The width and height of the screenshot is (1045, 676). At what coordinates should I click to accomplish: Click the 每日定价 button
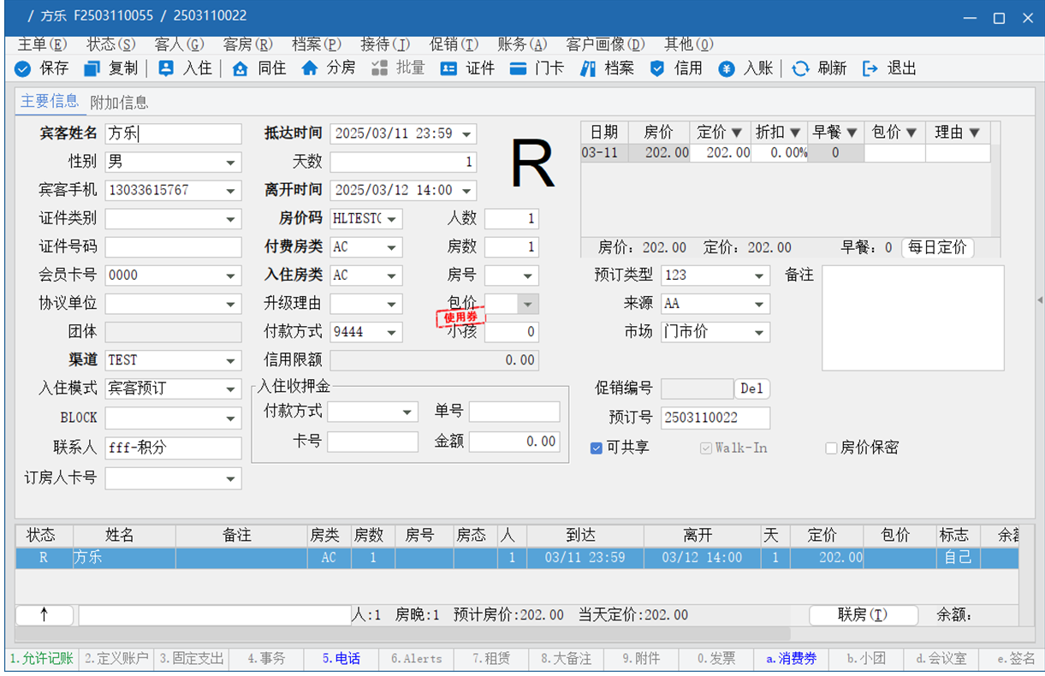[937, 247]
